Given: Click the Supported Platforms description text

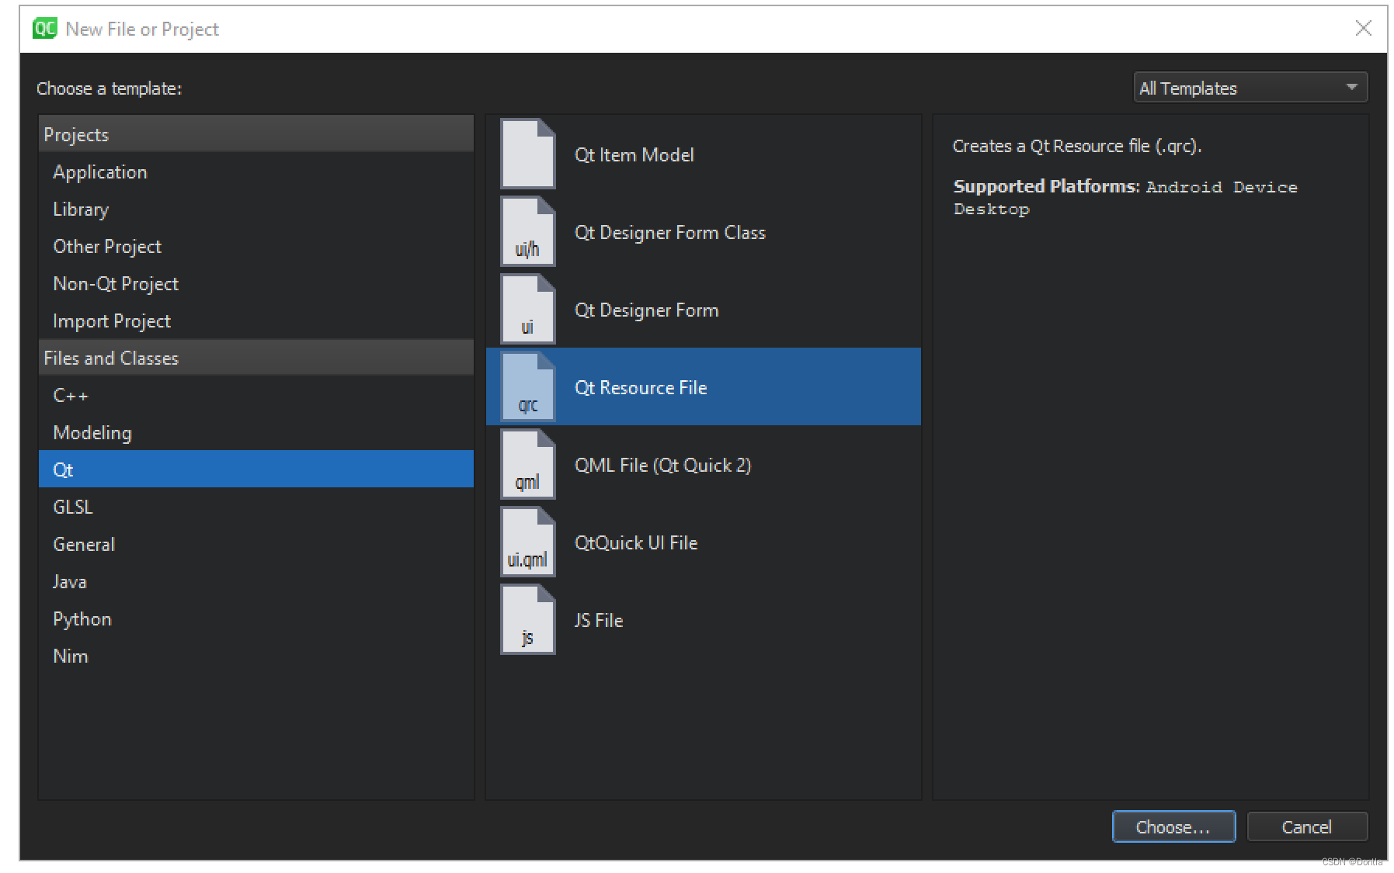Looking at the screenshot, I should pos(1125,197).
